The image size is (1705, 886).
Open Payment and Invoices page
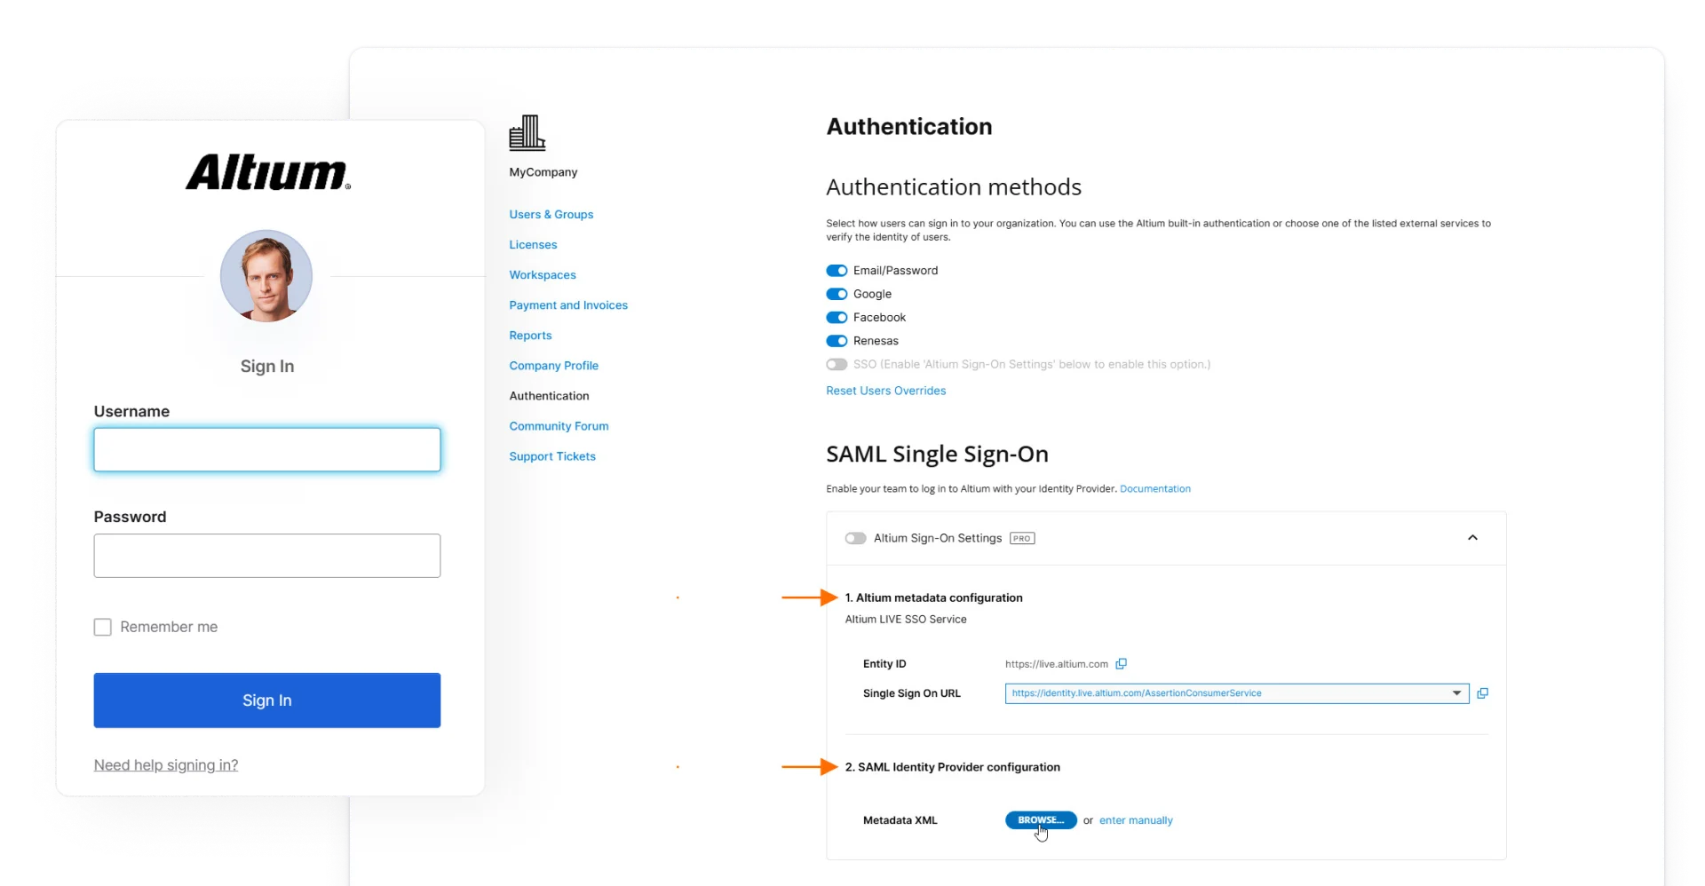coord(568,305)
